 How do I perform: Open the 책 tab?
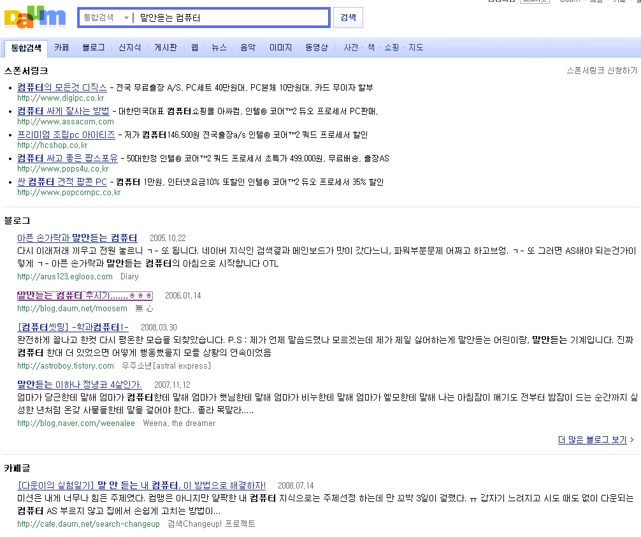click(x=371, y=47)
